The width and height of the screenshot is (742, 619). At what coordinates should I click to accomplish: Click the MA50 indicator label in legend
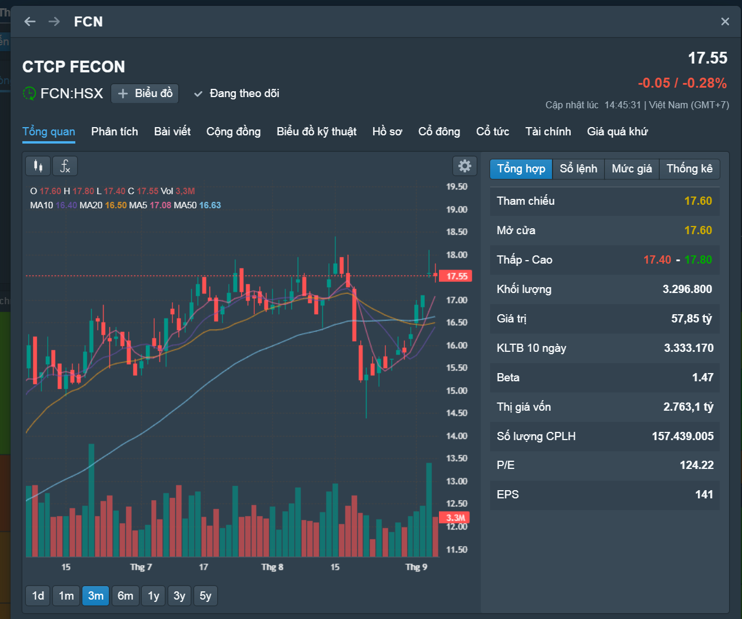click(185, 205)
